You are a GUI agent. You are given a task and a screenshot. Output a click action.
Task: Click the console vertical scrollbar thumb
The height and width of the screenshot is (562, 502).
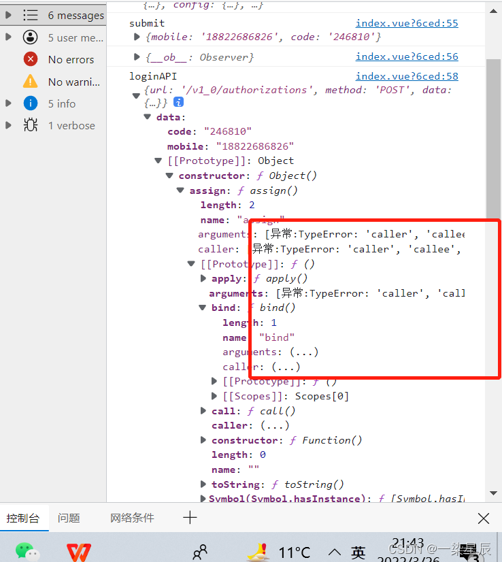(493, 139)
